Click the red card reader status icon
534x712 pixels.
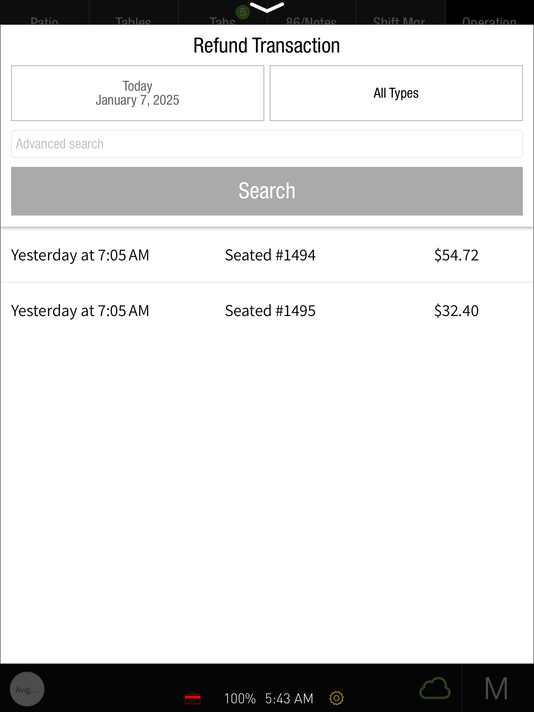[x=193, y=699]
